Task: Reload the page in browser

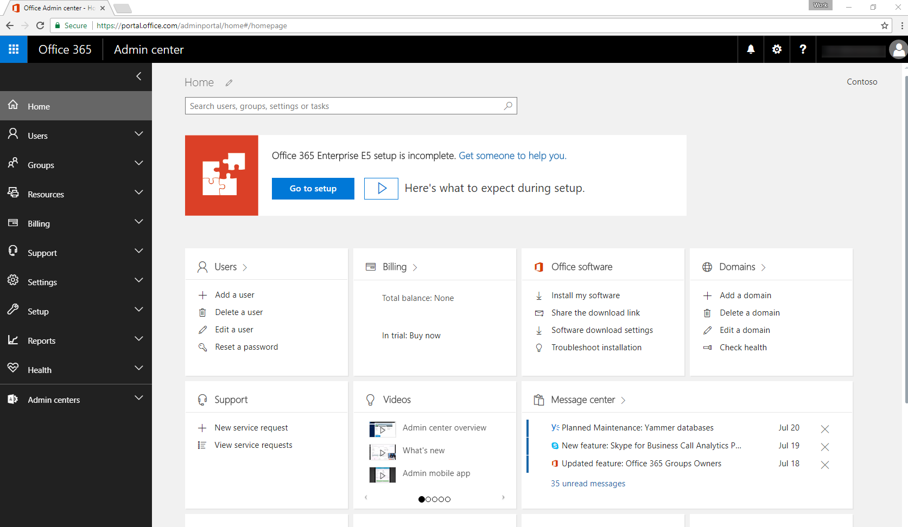Action: click(40, 25)
